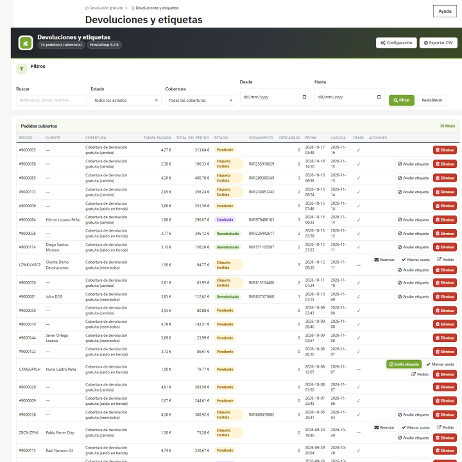Click the FECHA column header
The height and width of the screenshot is (462, 462).
coord(311,138)
